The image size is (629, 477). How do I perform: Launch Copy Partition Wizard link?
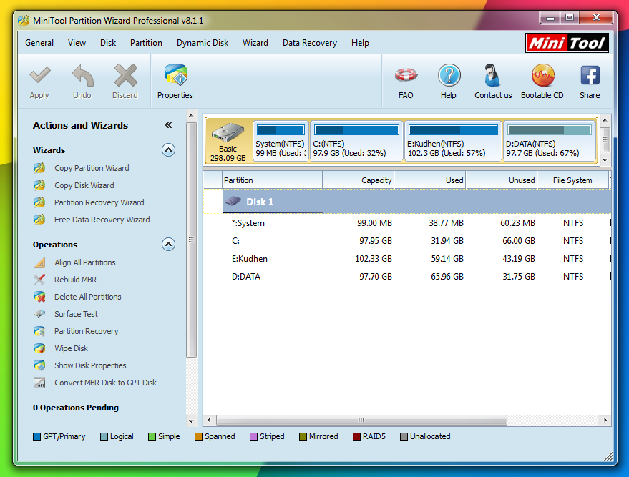pyautogui.click(x=92, y=168)
